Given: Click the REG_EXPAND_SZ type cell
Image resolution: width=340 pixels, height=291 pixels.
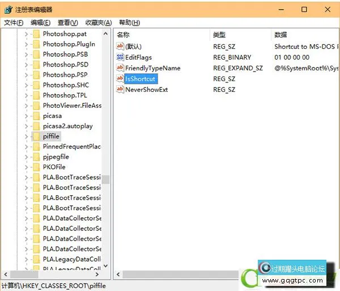Looking at the screenshot, I should click(238, 68).
